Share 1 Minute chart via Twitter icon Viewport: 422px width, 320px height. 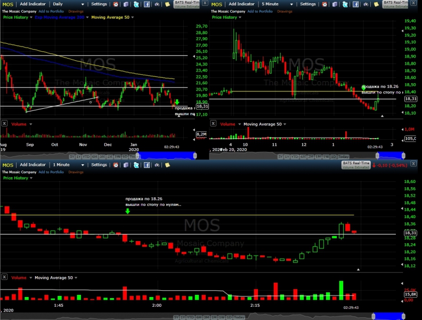(x=136, y=165)
